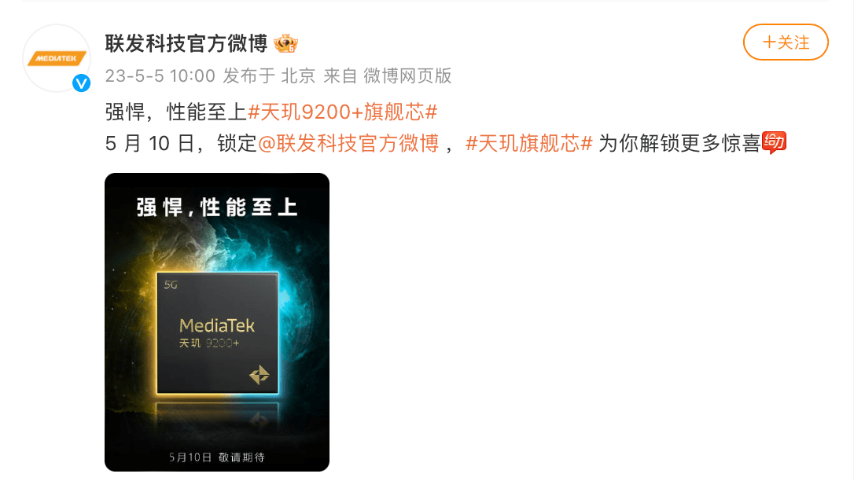Viewport: 854px width, 481px height.
Task: Click the 5G label on the chip
Action: (171, 285)
